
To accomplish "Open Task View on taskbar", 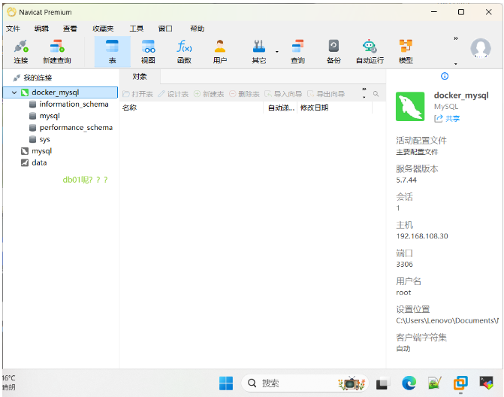I will (x=383, y=383).
